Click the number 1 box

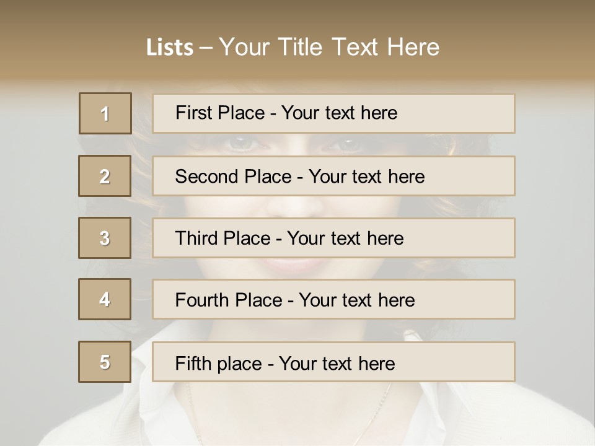(105, 113)
